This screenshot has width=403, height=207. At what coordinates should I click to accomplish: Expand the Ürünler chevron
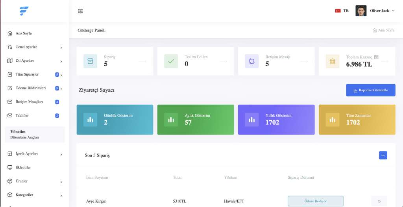pyautogui.click(x=61, y=182)
